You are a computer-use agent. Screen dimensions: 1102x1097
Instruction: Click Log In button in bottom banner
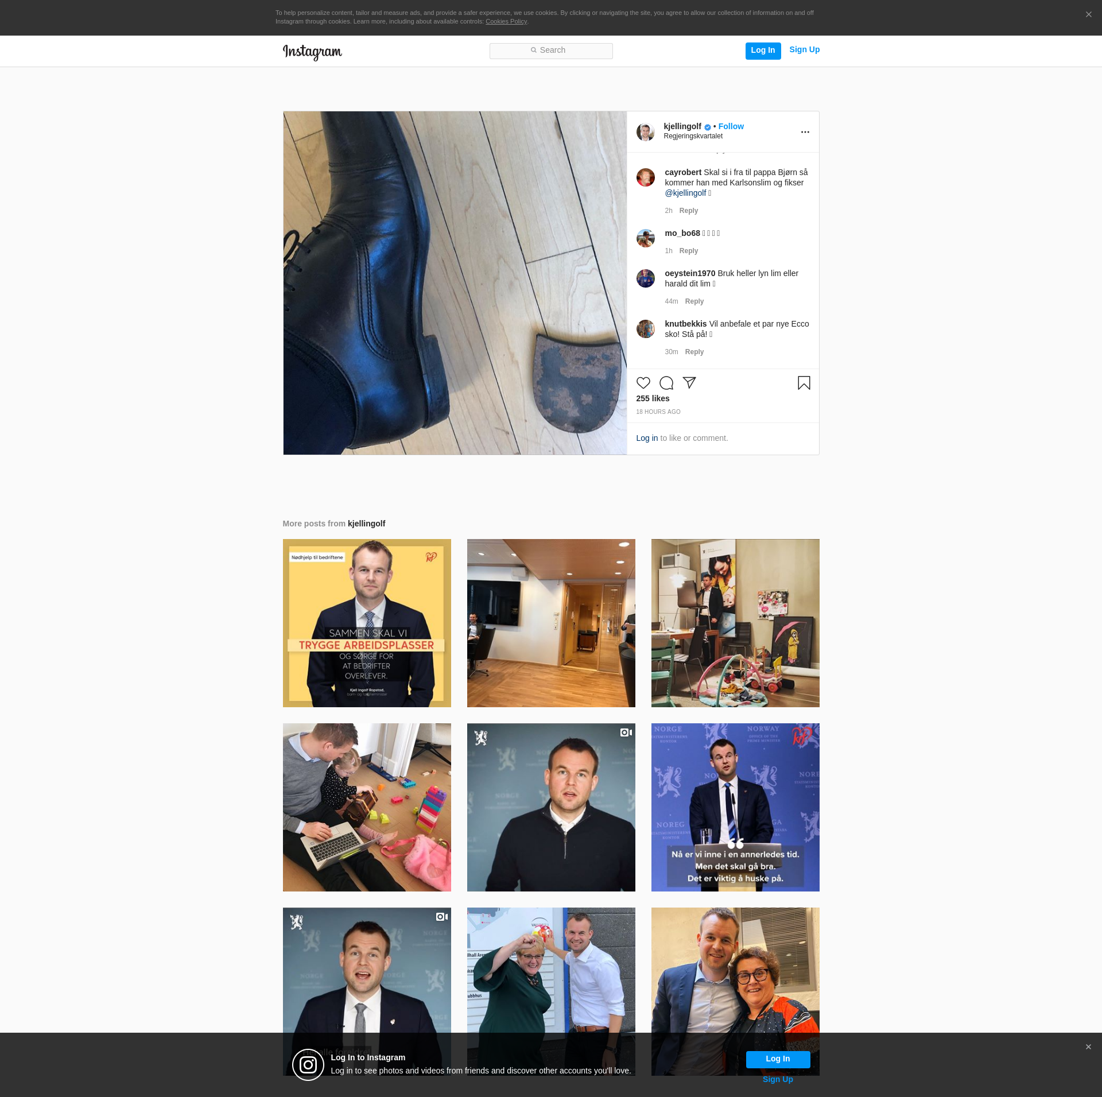click(x=778, y=1059)
